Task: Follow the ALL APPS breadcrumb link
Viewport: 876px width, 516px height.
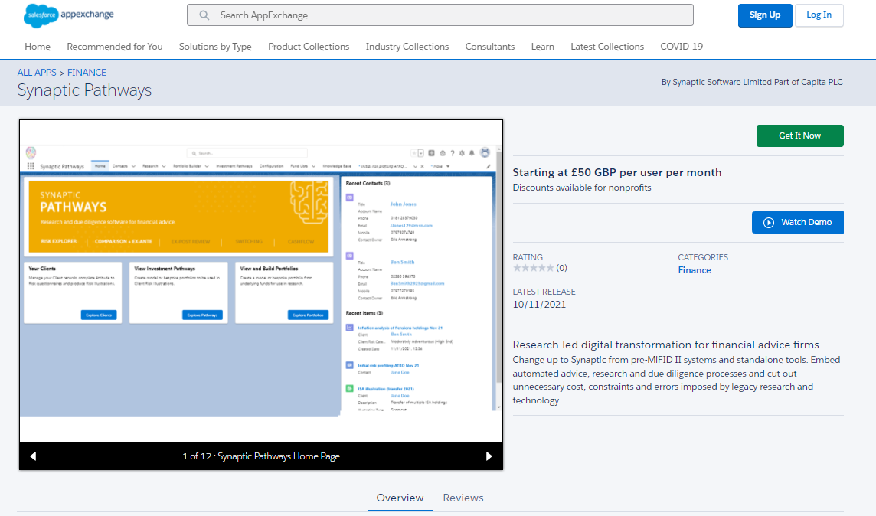Action: (x=37, y=73)
